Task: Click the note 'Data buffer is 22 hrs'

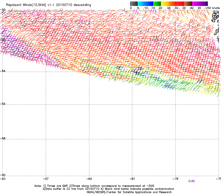Action: pyautogui.click(x=60, y=189)
